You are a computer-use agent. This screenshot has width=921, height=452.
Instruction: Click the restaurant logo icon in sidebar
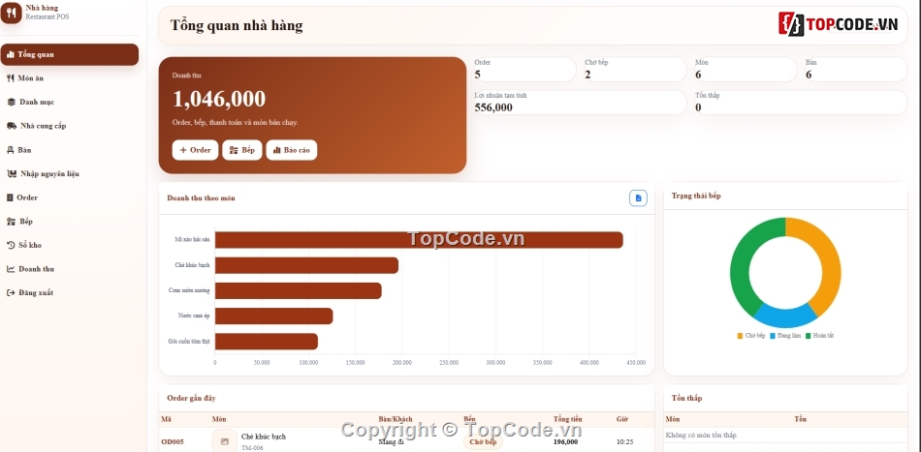(x=12, y=13)
